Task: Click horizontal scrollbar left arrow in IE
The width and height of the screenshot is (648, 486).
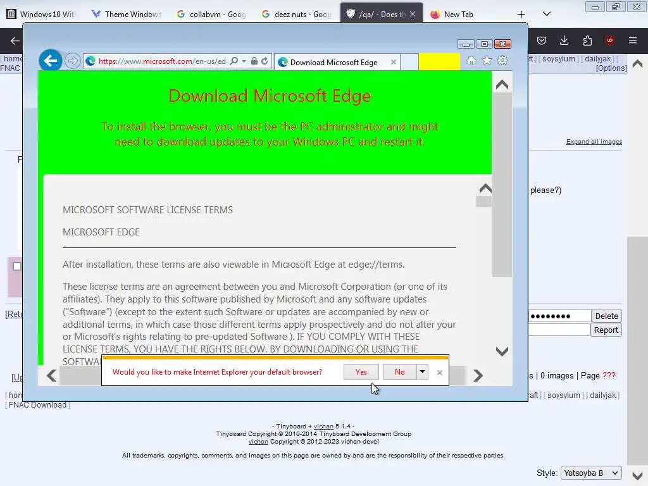Action: pos(52,376)
